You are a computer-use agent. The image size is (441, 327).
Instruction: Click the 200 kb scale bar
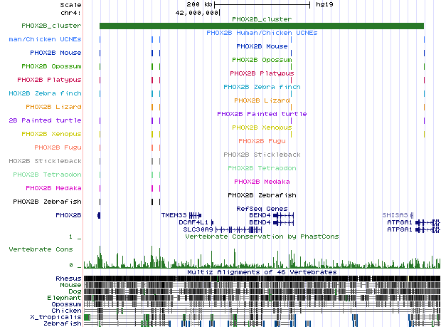pyautogui.click(x=264, y=4)
